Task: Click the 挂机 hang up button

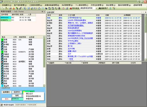Action: (x=17, y=96)
